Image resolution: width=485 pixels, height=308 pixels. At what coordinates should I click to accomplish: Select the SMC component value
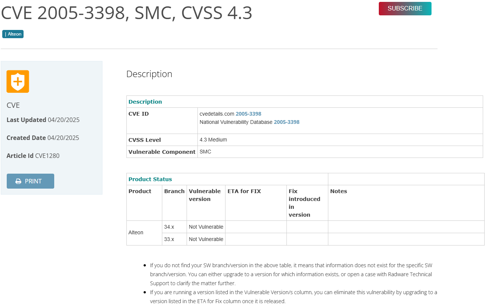205,152
